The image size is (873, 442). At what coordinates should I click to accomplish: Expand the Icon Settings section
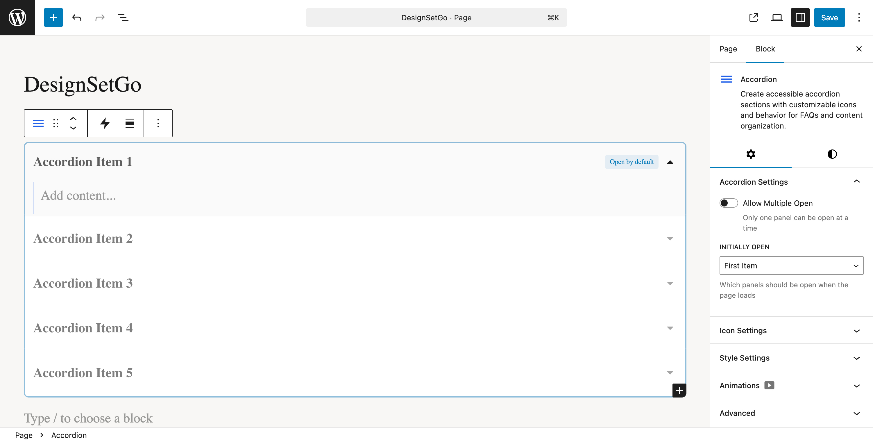pos(790,330)
